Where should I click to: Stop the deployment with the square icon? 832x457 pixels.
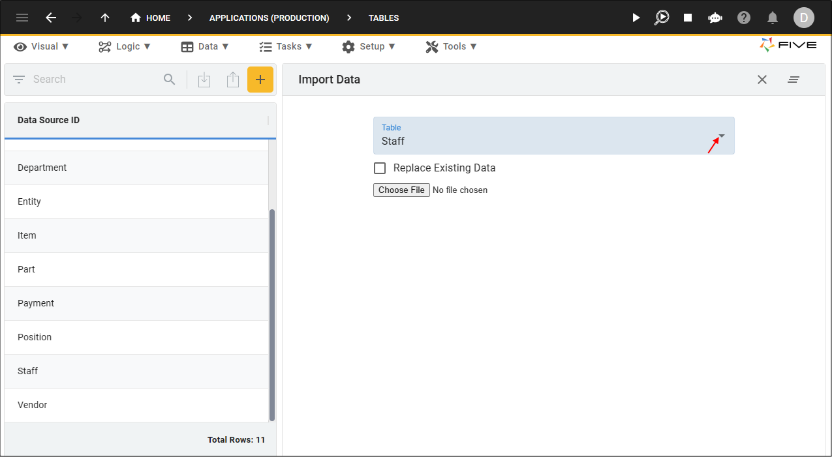(x=688, y=18)
